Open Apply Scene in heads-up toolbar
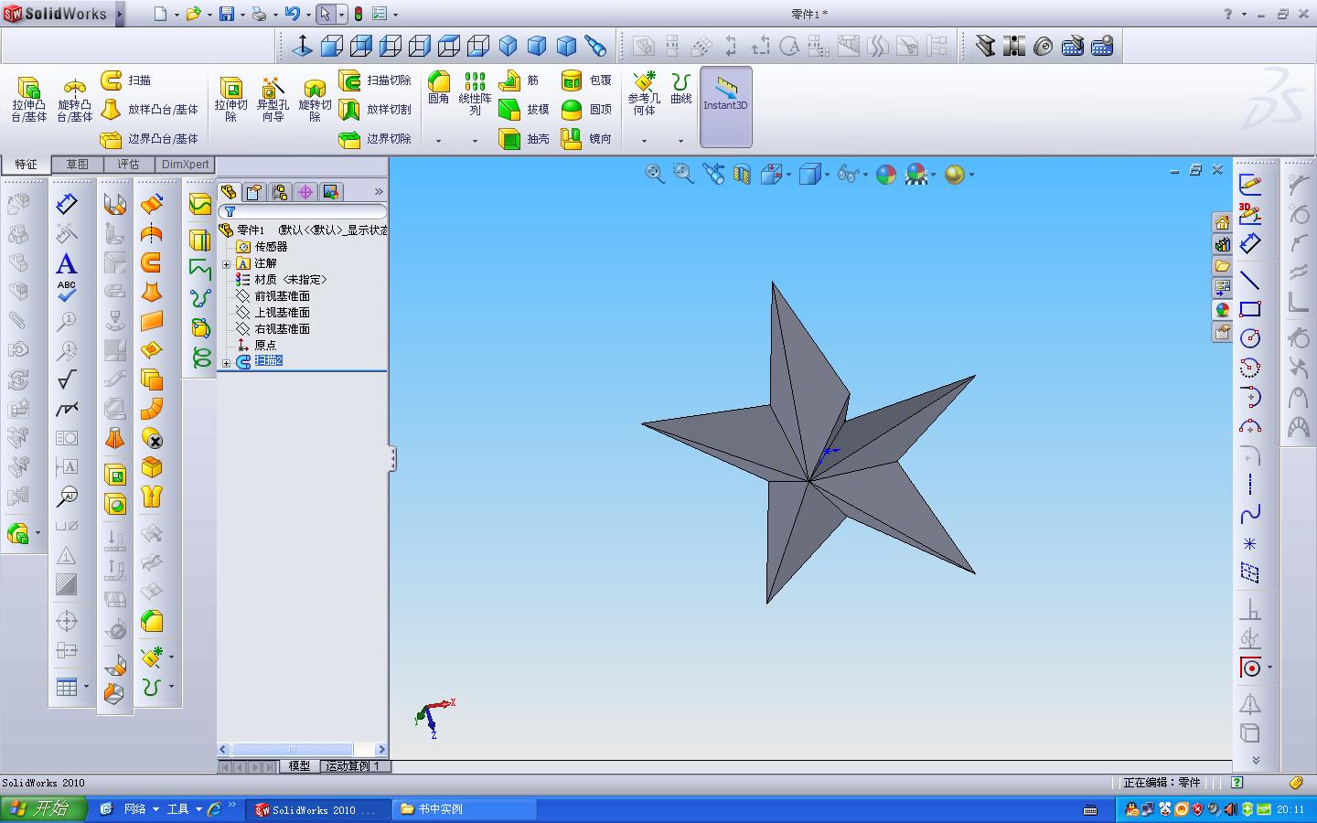 pyautogui.click(x=916, y=174)
